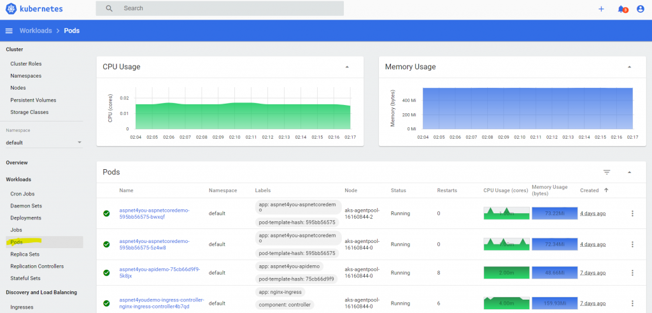Click the Workloads section heading in sidebar

coord(18,179)
